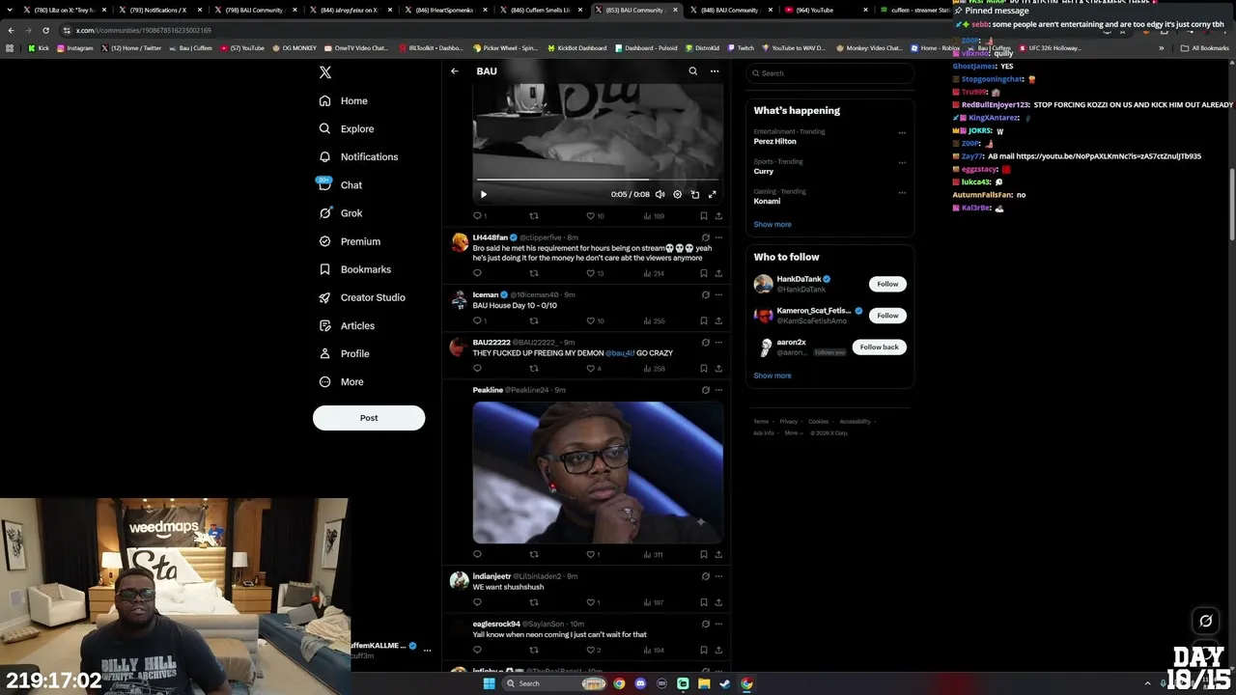Show more under Who to follow
Screen dimensions: 1236x695
772,375
